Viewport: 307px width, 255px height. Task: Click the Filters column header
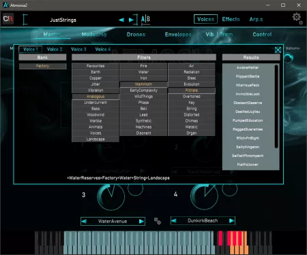coord(144,58)
